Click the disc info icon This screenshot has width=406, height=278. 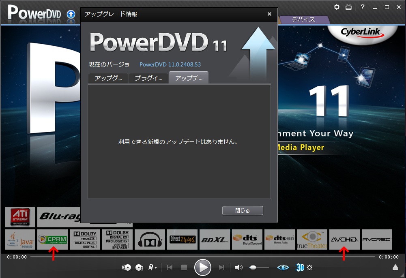(x=139, y=267)
